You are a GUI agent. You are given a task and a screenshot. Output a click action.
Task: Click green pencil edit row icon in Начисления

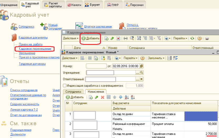[96, 97]
